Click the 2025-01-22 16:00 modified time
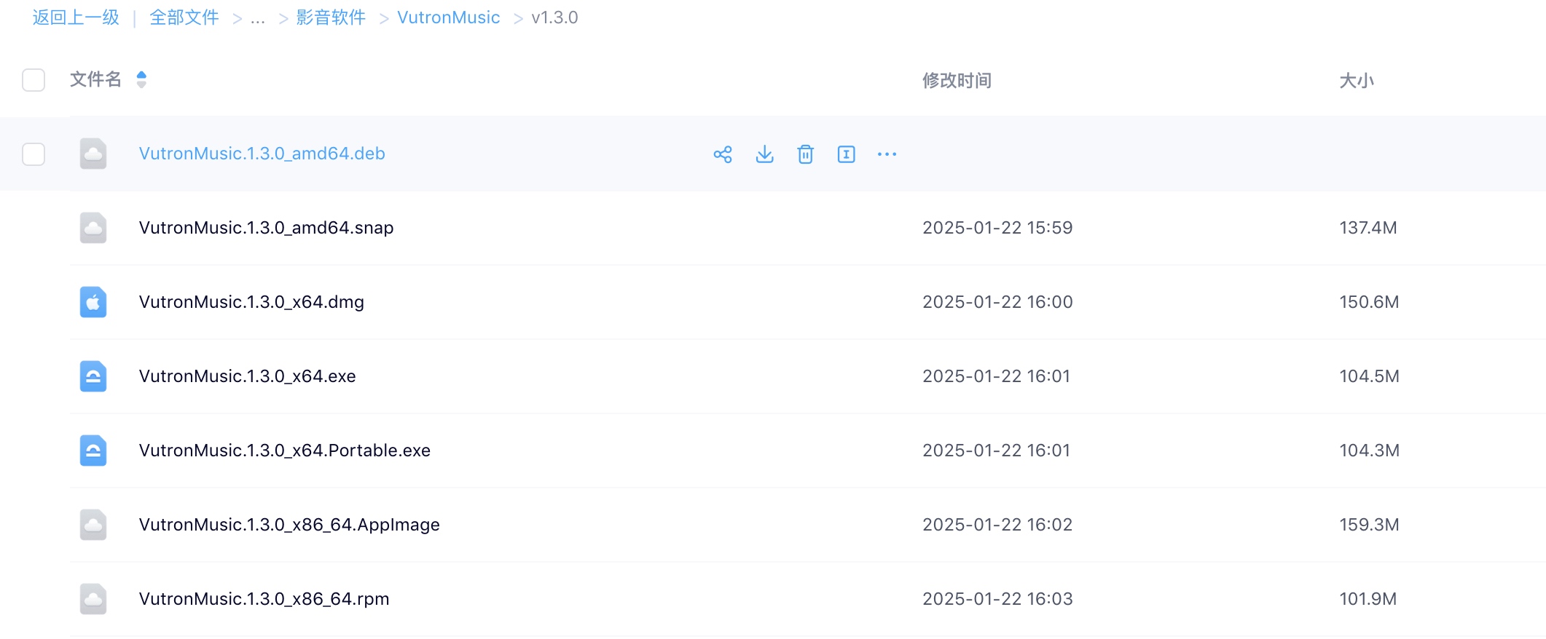This screenshot has width=1546, height=639. pyautogui.click(x=997, y=302)
